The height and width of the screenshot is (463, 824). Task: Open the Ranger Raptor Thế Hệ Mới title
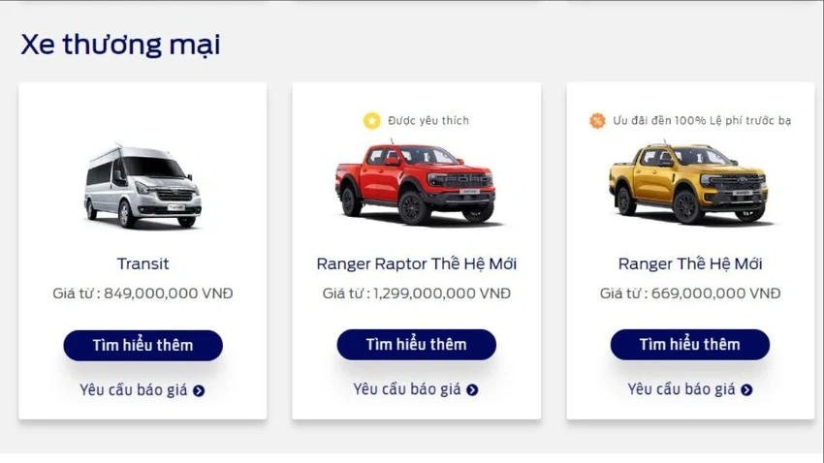[416, 263]
